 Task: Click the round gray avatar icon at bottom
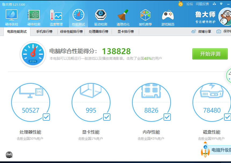pos(9,155)
